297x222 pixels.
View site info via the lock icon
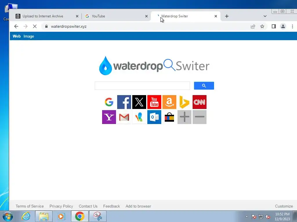coord(46,26)
